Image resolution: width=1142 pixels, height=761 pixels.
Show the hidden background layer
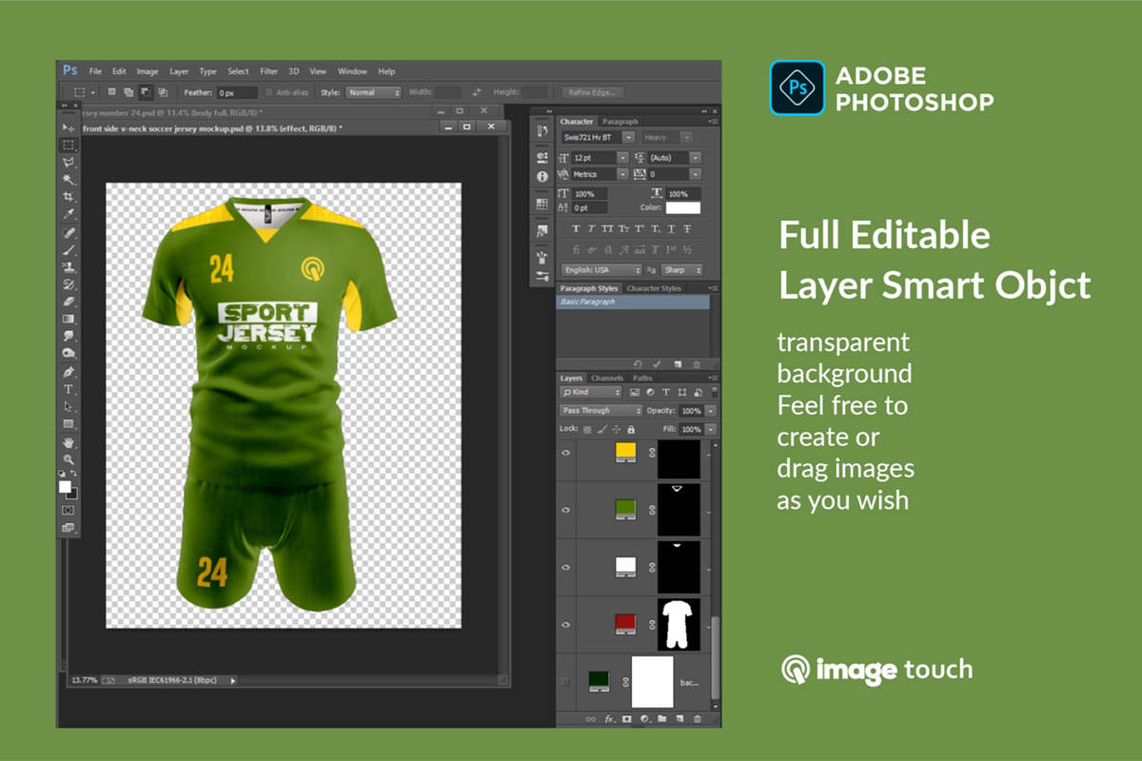(x=566, y=681)
